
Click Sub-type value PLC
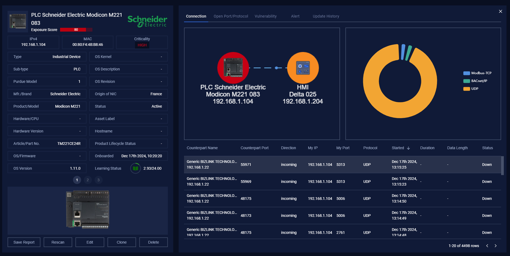[x=77, y=69]
